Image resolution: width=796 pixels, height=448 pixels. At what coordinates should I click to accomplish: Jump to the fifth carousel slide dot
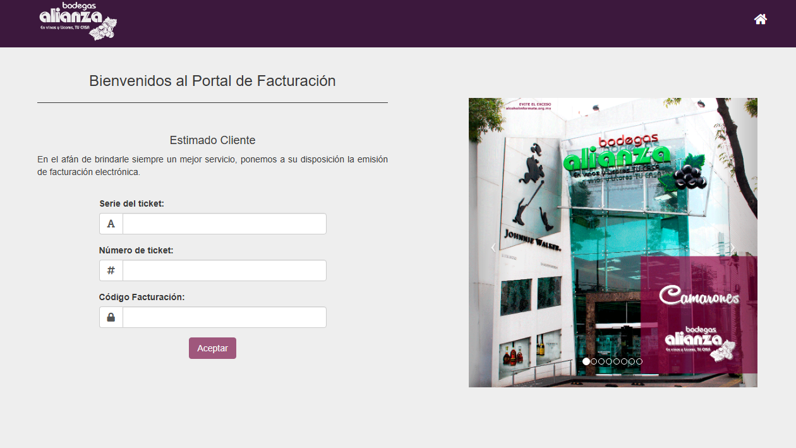[x=617, y=361]
